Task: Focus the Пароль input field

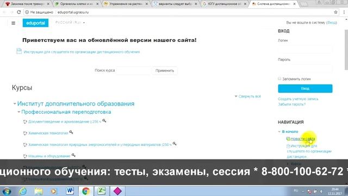Action: [x=305, y=69]
